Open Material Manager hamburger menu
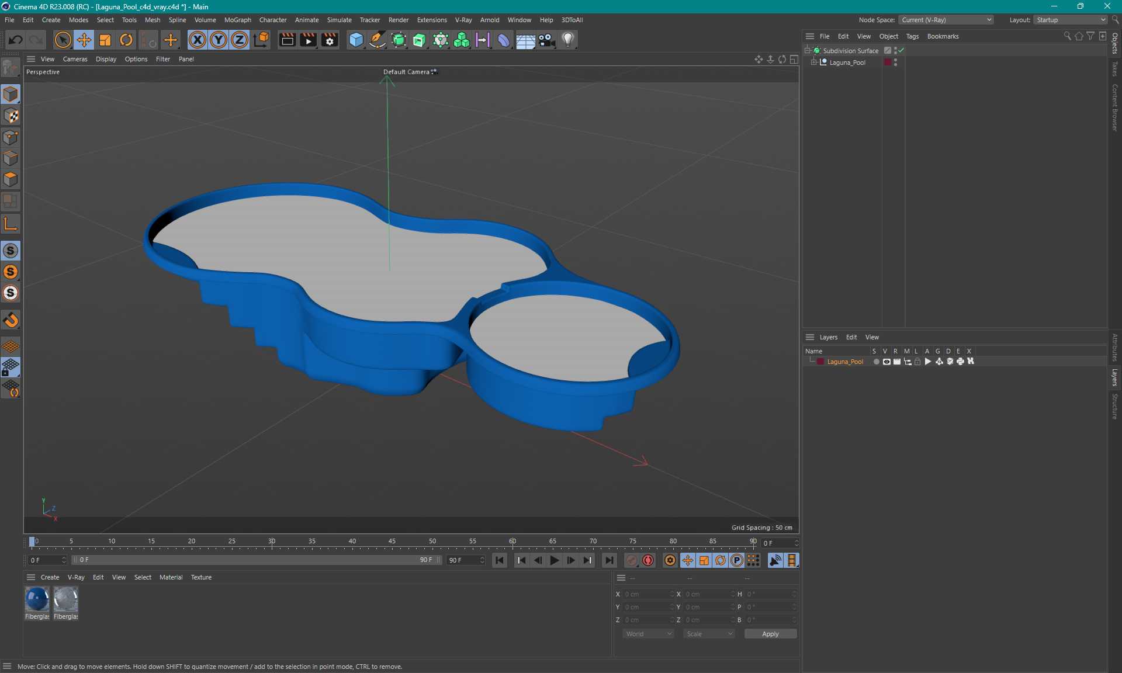Screen dimensions: 1122x673 click(x=31, y=577)
